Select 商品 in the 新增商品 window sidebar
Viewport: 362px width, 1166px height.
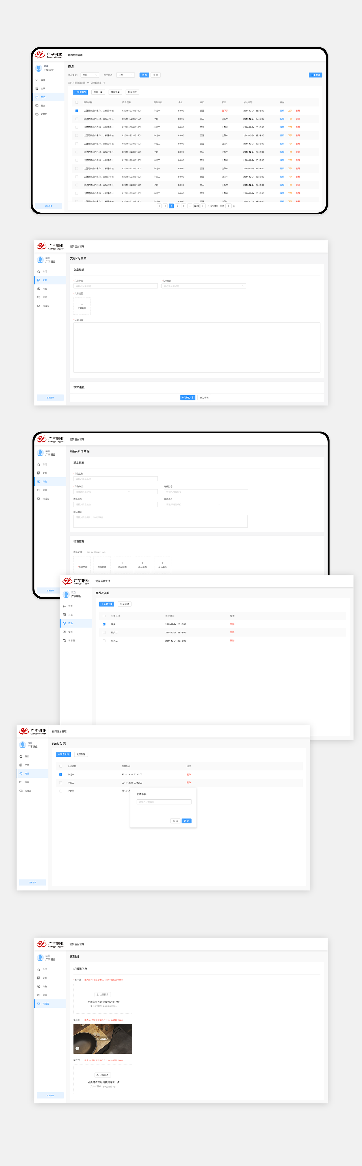click(50, 482)
